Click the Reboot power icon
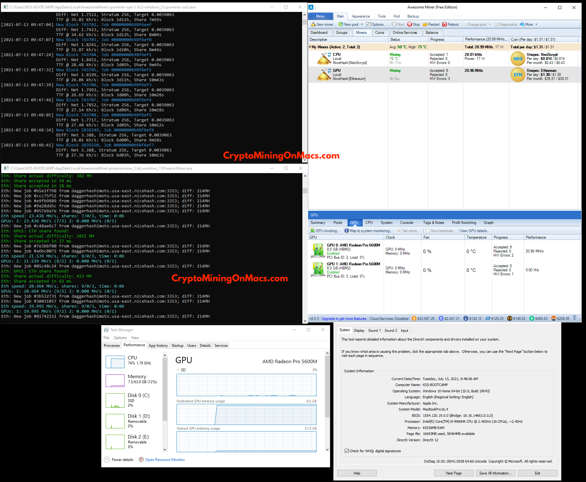The height and width of the screenshot is (482, 586). click(444, 24)
